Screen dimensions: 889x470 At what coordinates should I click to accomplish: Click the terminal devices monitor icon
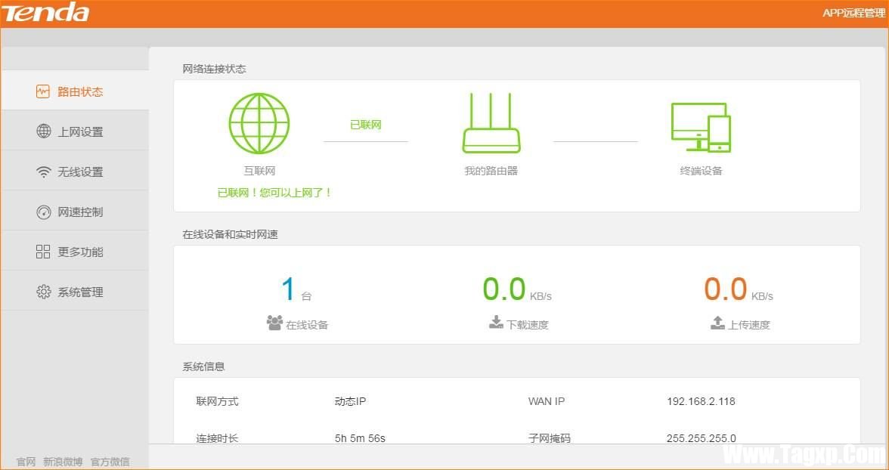coord(702,127)
